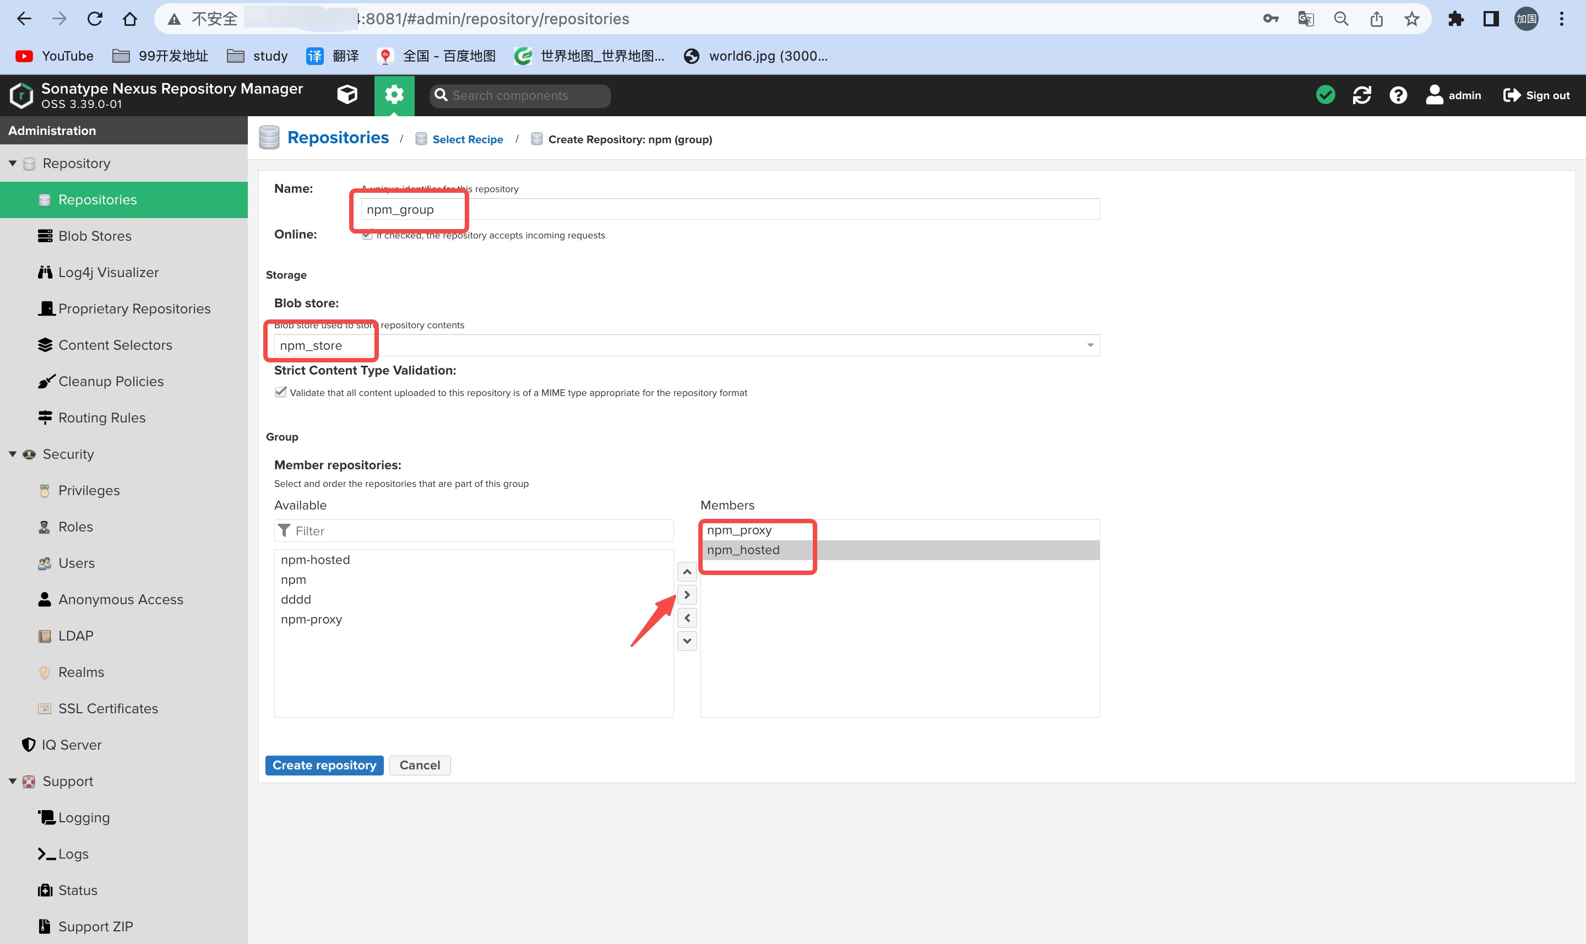The width and height of the screenshot is (1586, 944).
Task: Click the browser zoom magnifier icon
Action: (x=1340, y=19)
